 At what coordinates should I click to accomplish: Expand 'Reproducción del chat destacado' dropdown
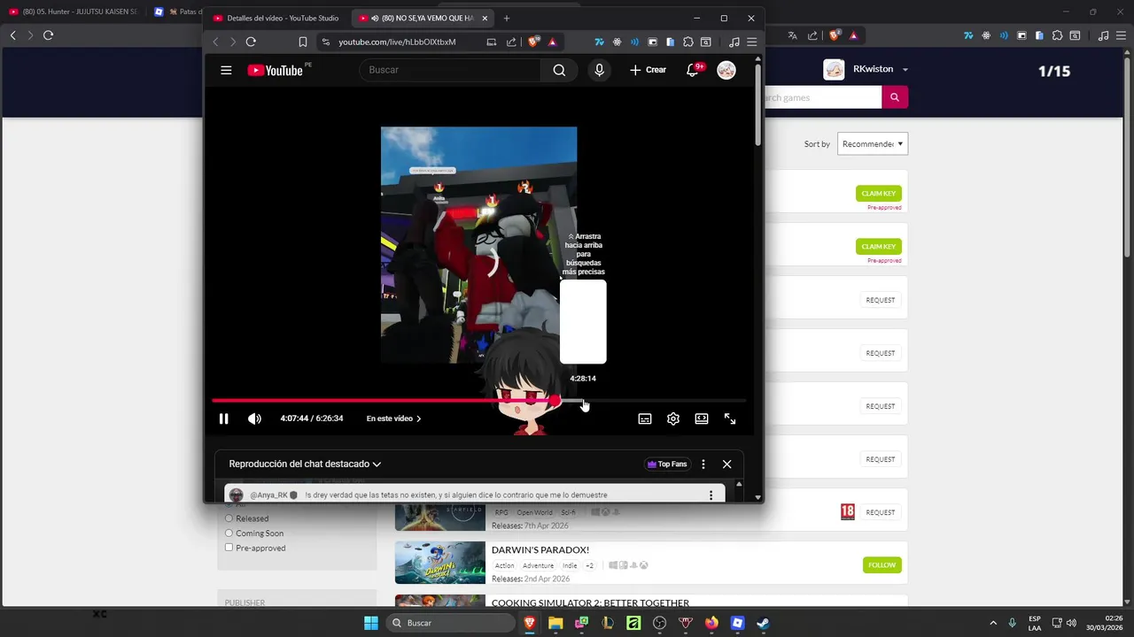305,464
